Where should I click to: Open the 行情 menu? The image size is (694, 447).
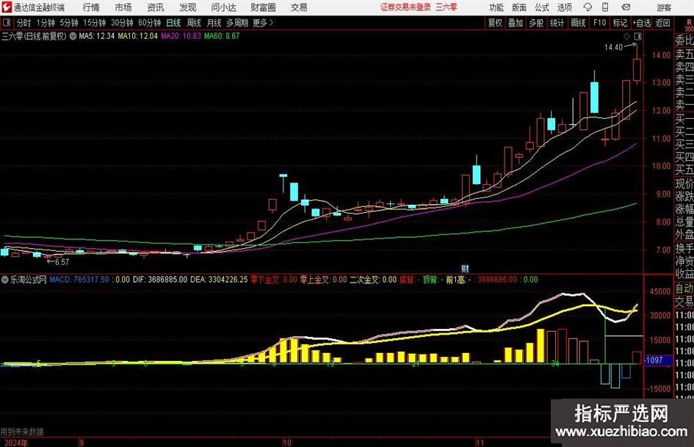click(91, 7)
